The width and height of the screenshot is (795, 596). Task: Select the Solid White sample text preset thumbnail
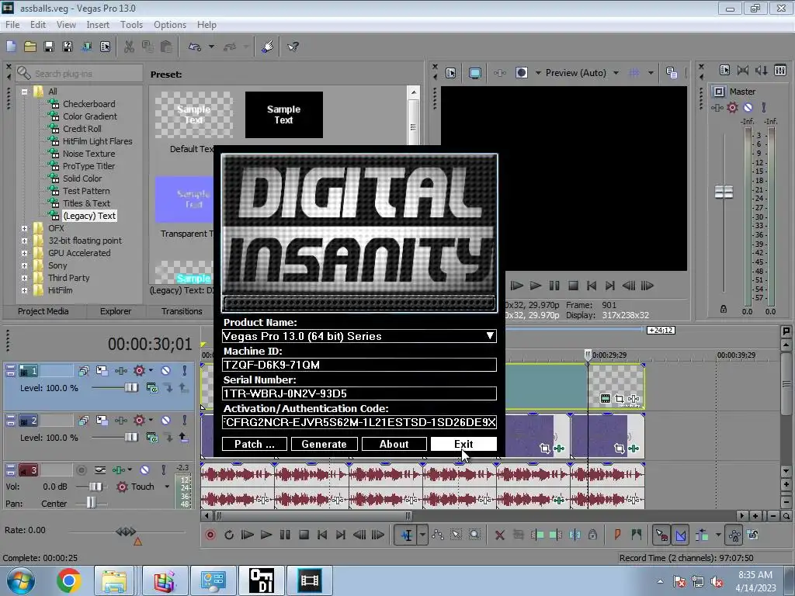[x=284, y=115]
